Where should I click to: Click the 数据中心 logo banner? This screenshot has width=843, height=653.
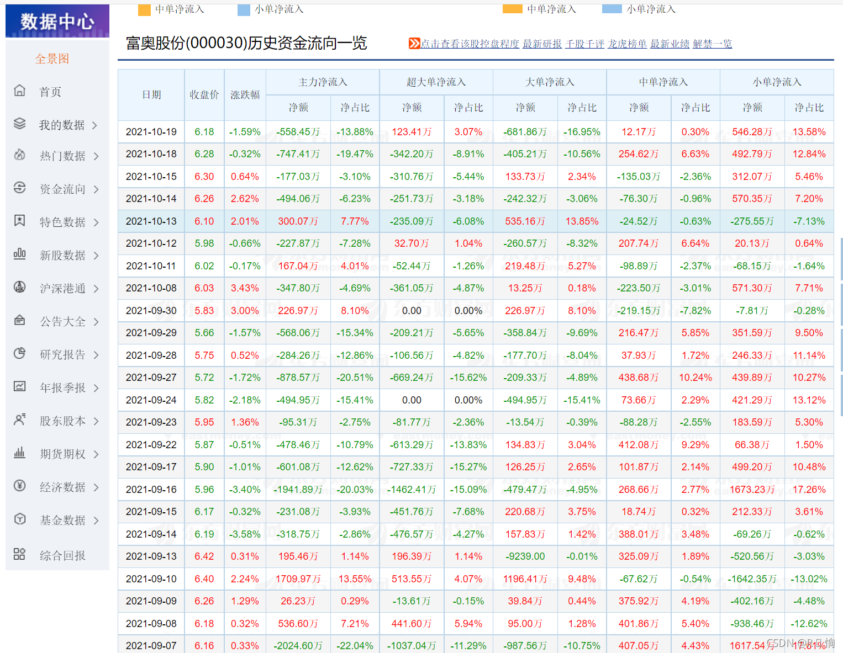tap(57, 21)
